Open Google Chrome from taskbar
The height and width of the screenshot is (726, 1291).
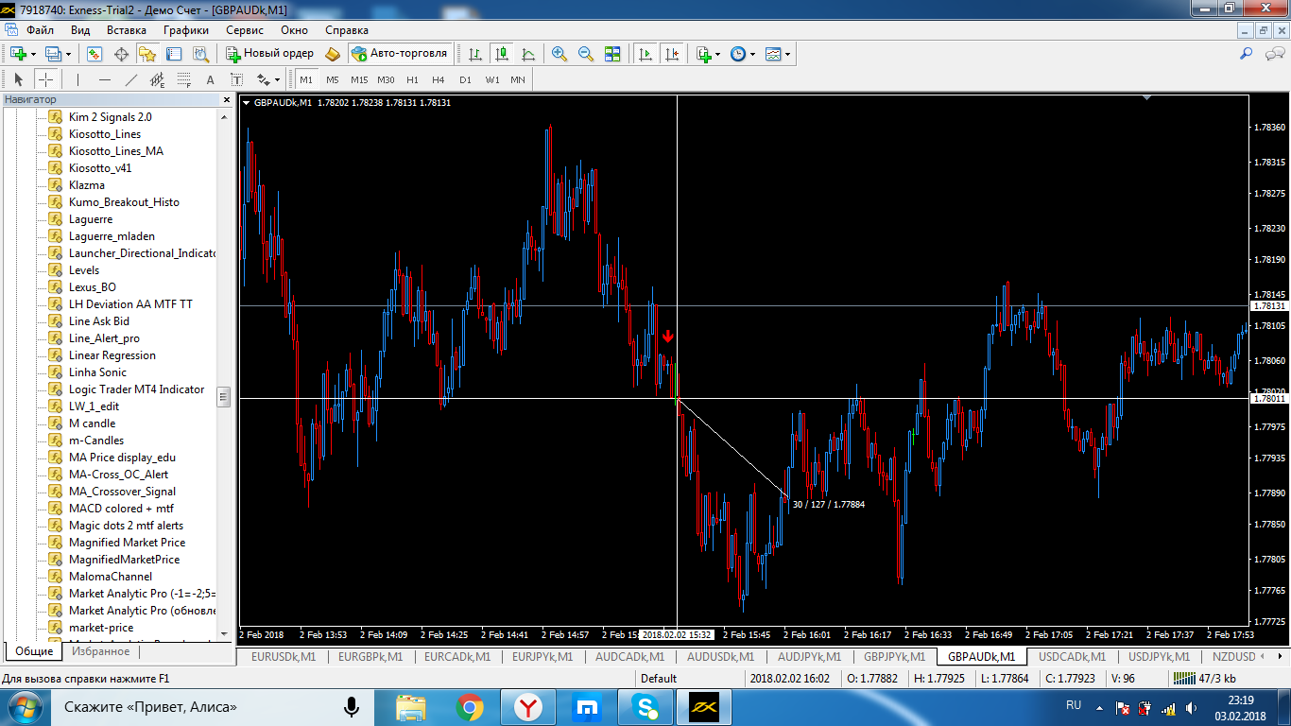pyautogui.click(x=470, y=706)
